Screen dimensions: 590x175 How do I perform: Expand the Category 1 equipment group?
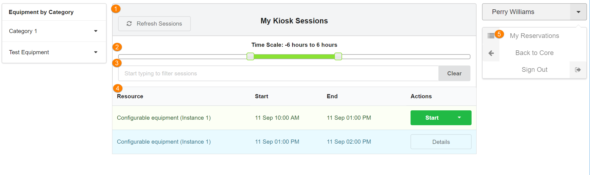coord(96,31)
